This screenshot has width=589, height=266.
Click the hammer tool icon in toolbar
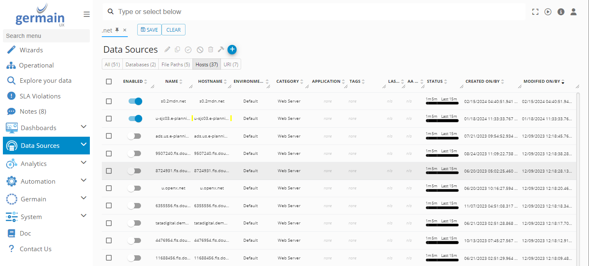click(x=221, y=50)
